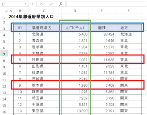
Task: Click the formula bar input area
Action: tap(107, 4)
